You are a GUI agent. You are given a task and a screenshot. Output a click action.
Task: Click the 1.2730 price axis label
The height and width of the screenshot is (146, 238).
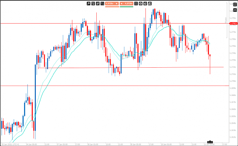[233, 60]
